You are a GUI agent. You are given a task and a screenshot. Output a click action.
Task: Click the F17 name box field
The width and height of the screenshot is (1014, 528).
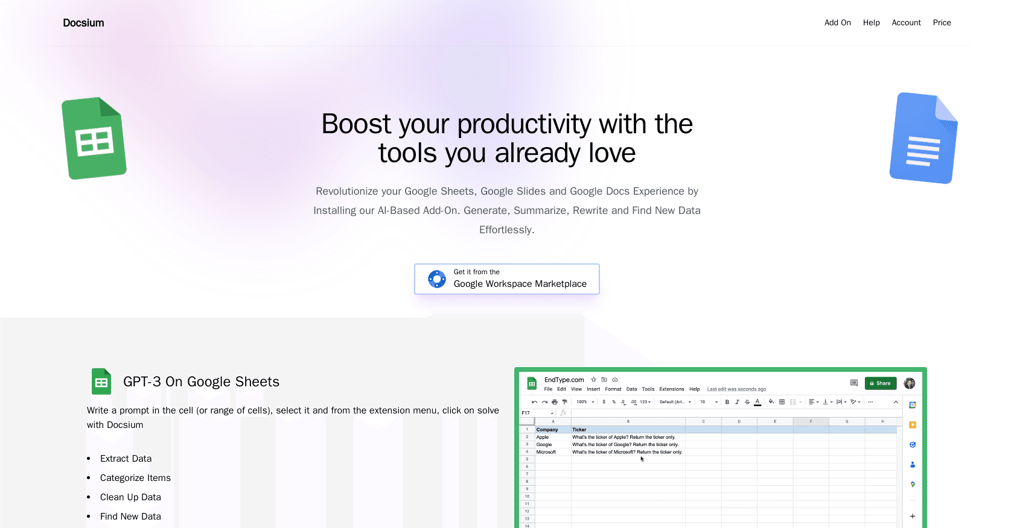click(x=537, y=413)
